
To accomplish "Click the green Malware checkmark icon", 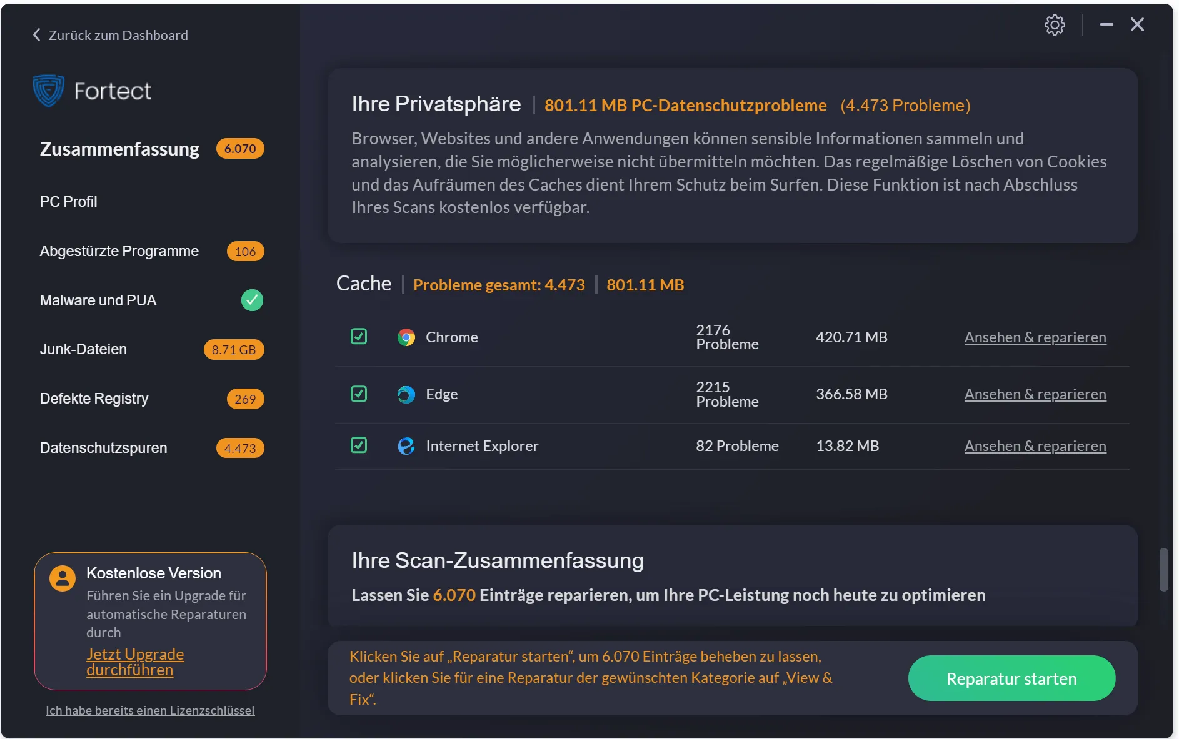I will (x=252, y=300).
